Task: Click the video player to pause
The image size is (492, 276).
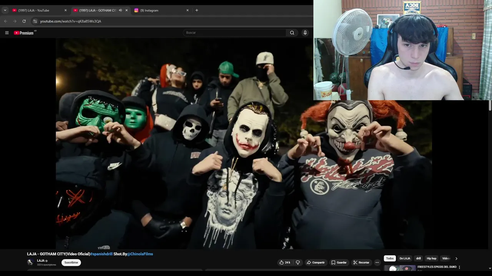Action: (x=244, y=144)
